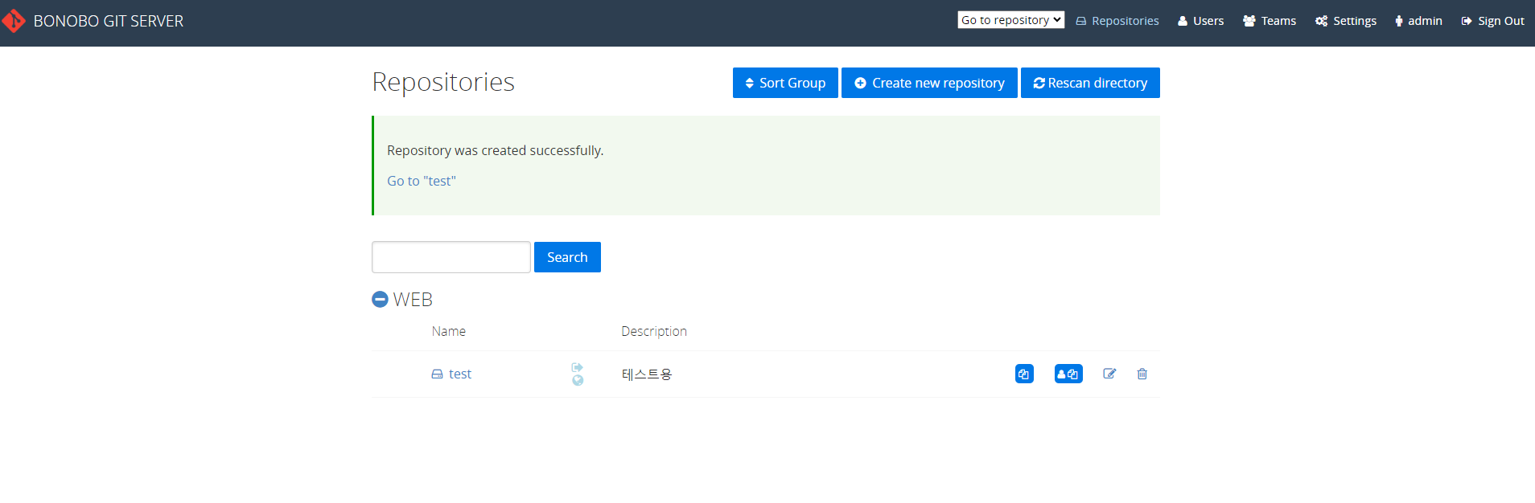This screenshot has height=503, width=1535.
Task: Click the Description column header
Action: point(654,331)
